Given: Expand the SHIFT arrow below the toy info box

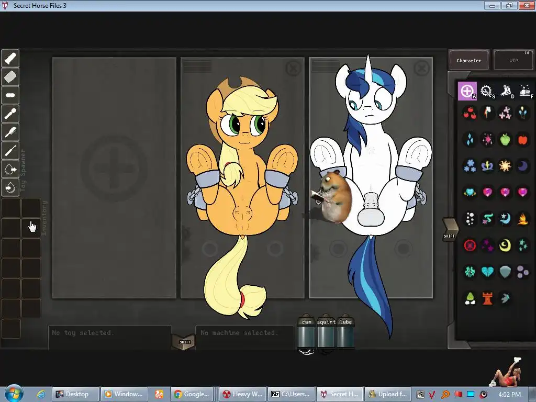Looking at the screenshot, I should [x=185, y=341].
